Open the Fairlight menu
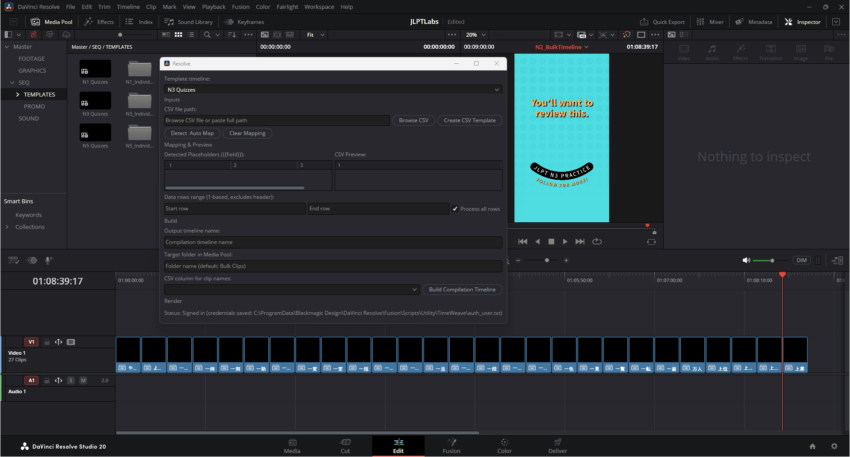 [x=287, y=7]
